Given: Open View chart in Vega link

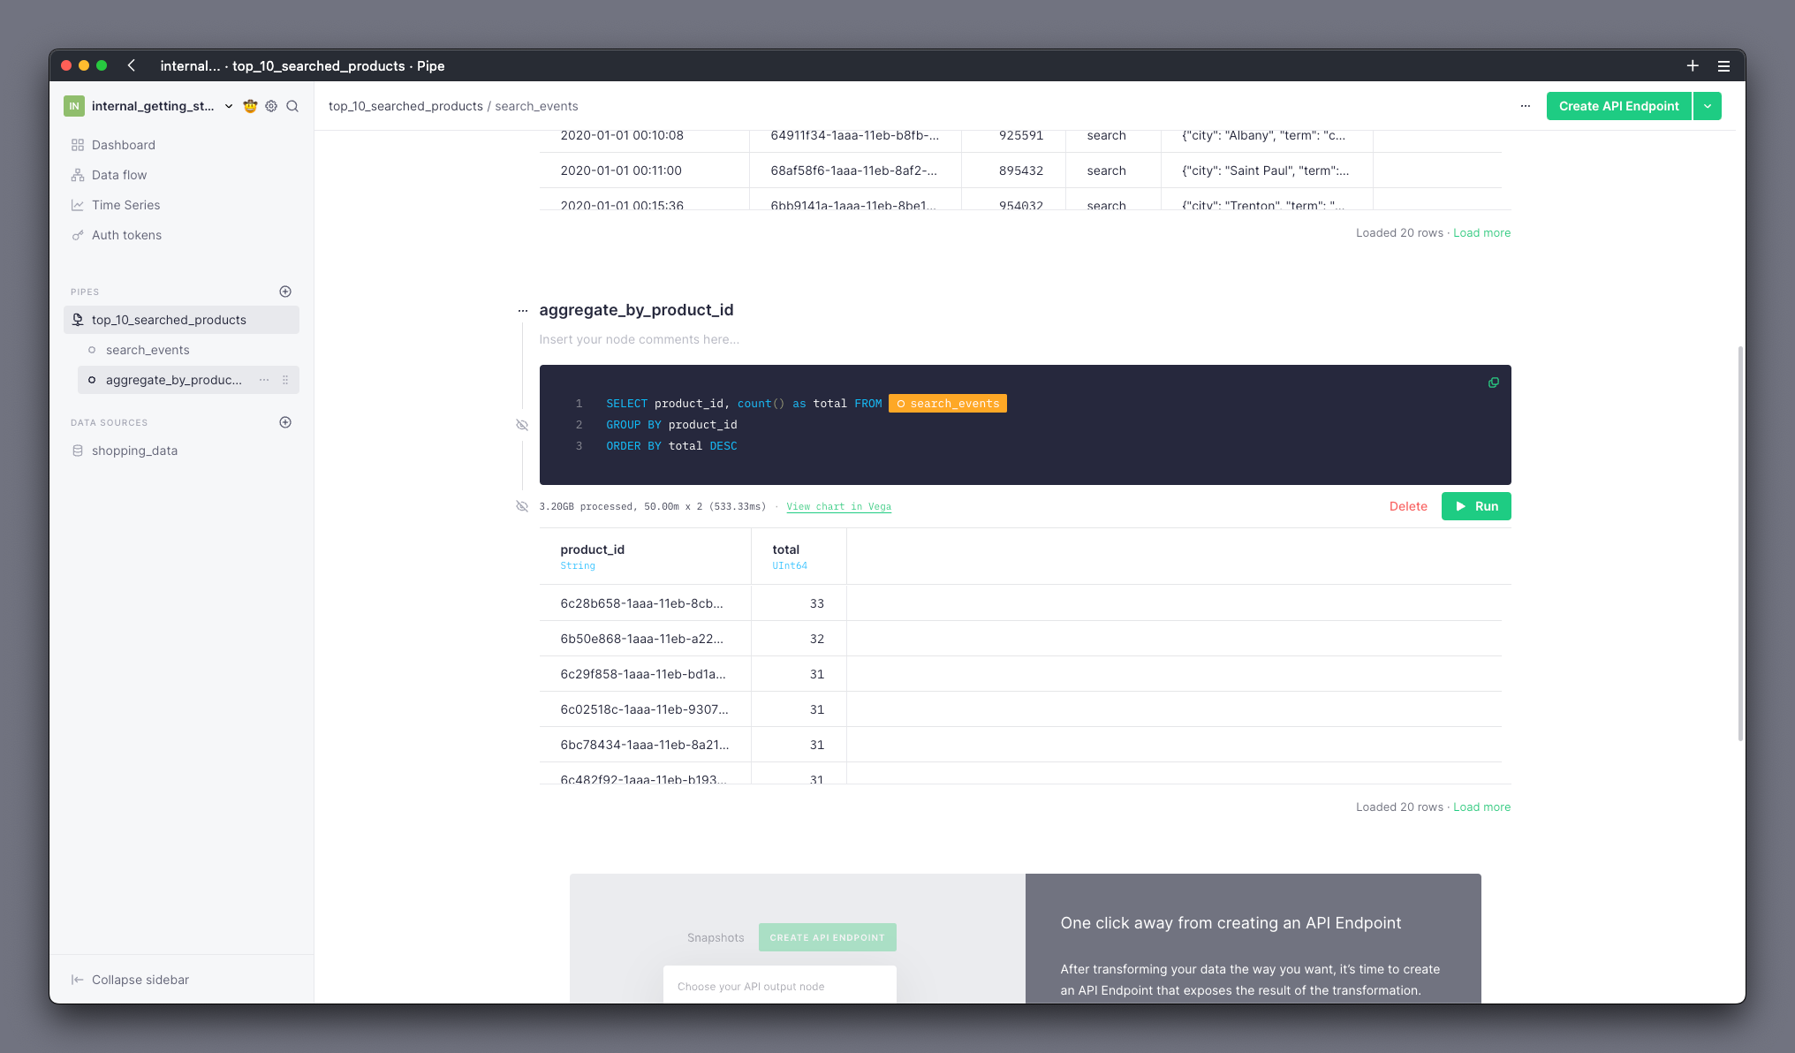Looking at the screenshot, I should [x=838, y=506].
